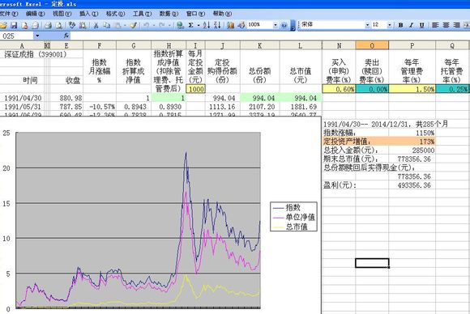This screenshot has width=470, height=314.
Task: Sort ascending with the A-Z icon
Action: pyautogui.click(x=207, y=25)
